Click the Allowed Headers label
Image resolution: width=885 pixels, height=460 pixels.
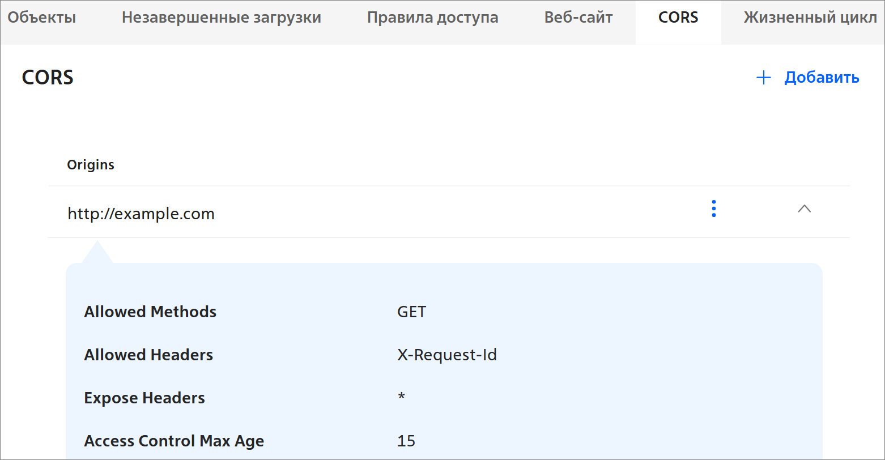coord(148,355)
